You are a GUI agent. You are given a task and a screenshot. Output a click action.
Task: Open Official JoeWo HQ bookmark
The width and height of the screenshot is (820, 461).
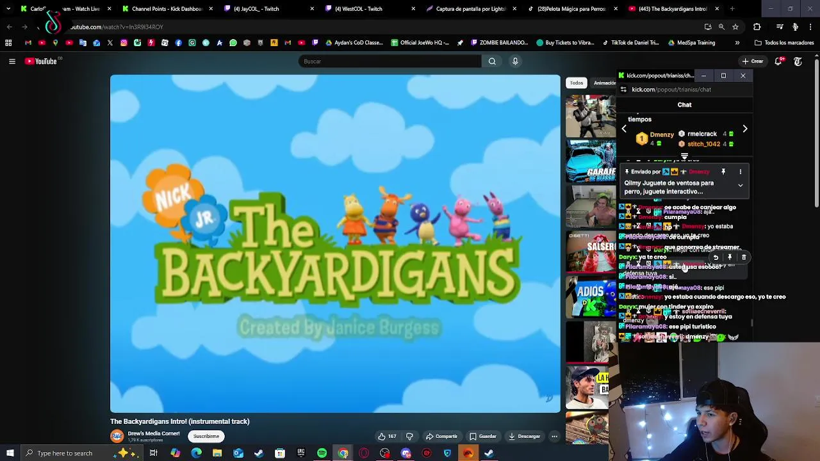click(x=420, y=43)
